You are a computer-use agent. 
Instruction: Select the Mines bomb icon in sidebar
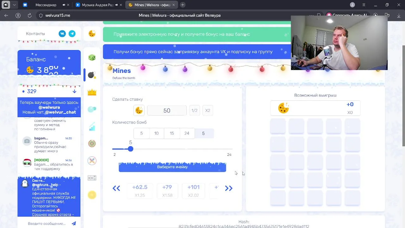pyautogui.click(x=92, y=75)
